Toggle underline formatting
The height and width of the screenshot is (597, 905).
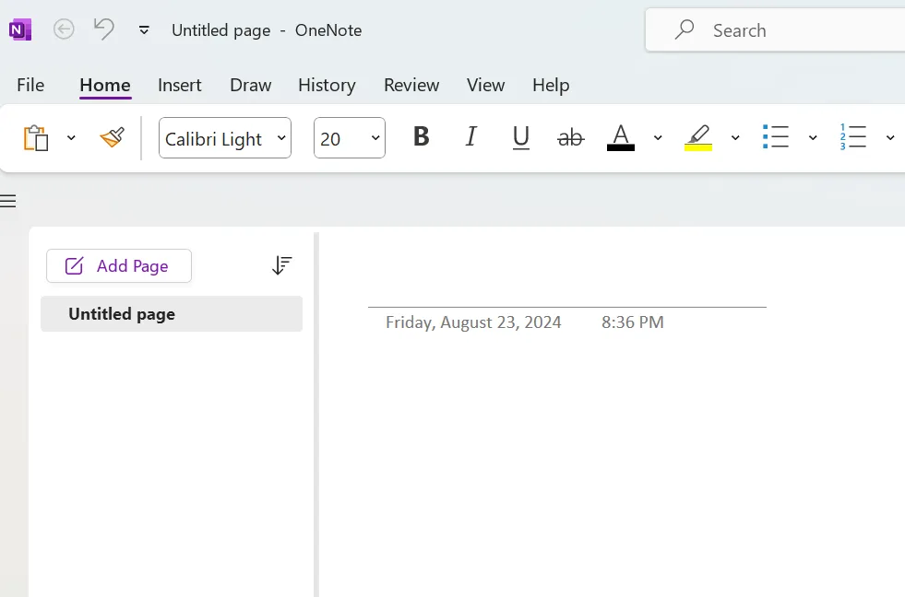[x=520, y=137]
